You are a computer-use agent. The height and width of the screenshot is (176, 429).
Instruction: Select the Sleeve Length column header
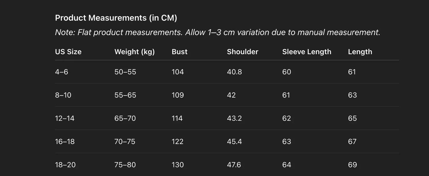coord(307,52)
